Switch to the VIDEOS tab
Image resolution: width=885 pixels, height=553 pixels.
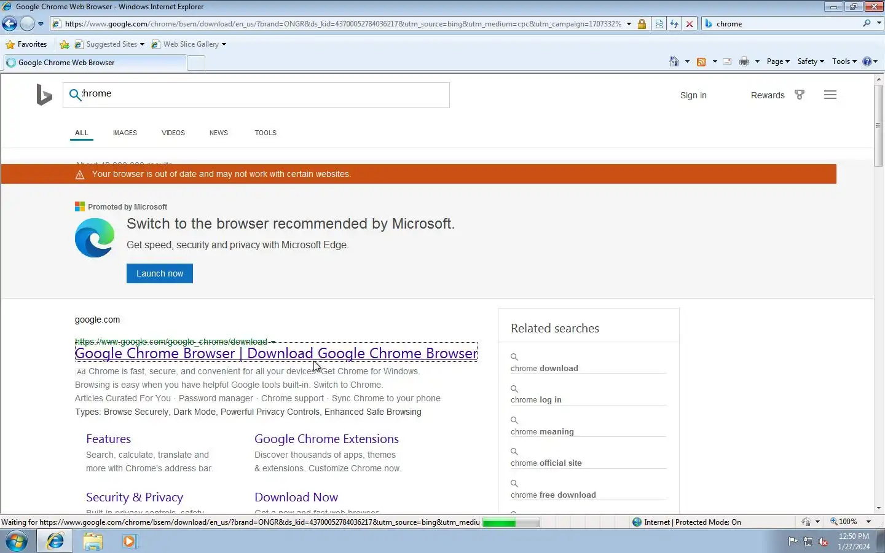point(173,133)
